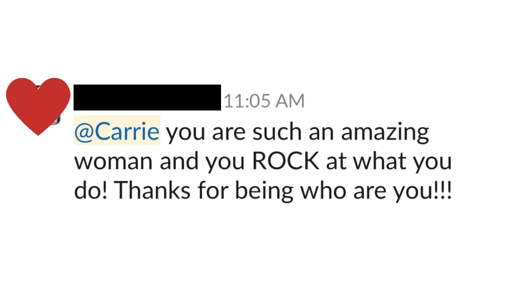Click the blacked-out sender name
The width and height of the screenshot is (520, 292).
(147, 97)
